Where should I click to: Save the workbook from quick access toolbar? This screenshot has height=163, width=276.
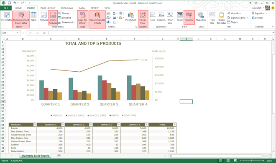[9, 3]
